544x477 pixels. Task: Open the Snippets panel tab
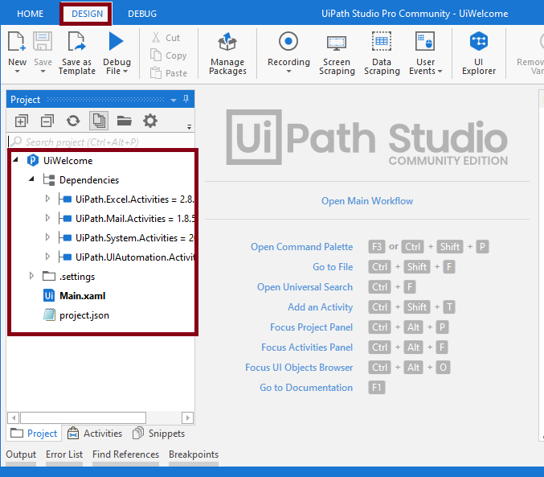[x=158, y=434]
